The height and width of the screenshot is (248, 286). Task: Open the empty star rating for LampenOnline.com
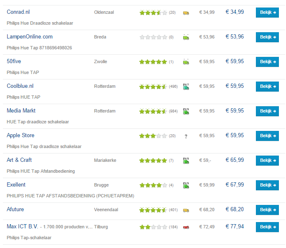(x=153, y=37)
